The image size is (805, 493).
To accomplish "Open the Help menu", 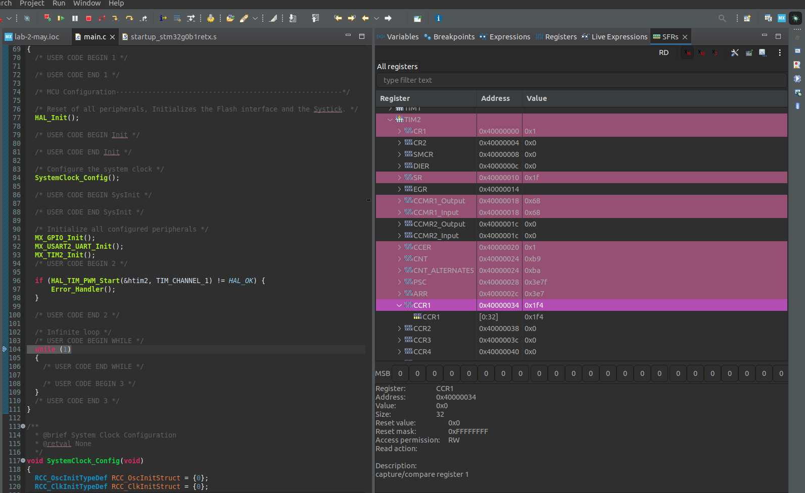I will point(116,4).
